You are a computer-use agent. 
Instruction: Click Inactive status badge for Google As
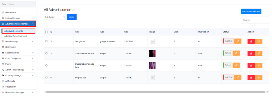tap(228, 41)
